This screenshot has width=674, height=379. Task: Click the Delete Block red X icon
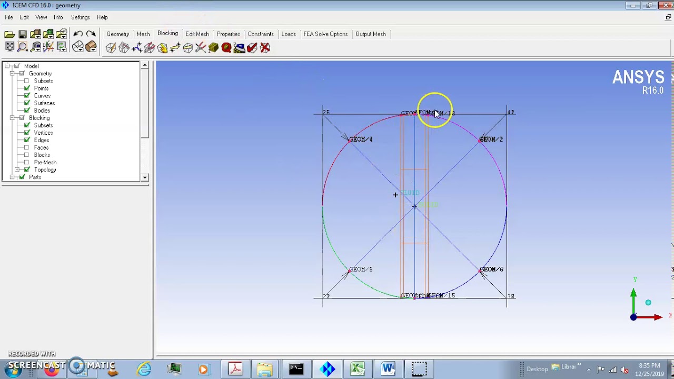point(265,48)
